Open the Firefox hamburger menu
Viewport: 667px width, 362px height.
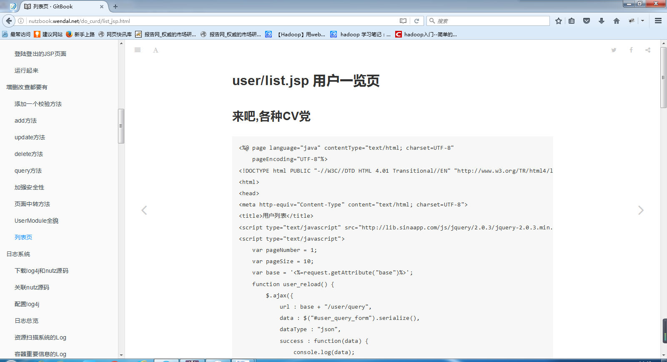658,21
